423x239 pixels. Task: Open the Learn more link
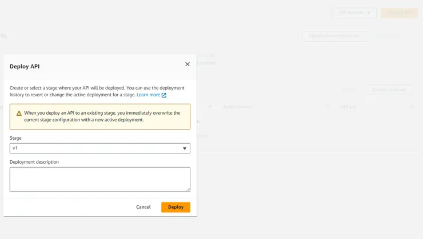tap(148, 95)
